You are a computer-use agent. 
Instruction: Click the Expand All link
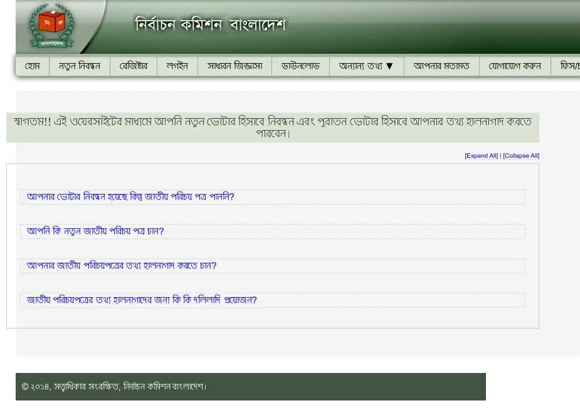481,156
